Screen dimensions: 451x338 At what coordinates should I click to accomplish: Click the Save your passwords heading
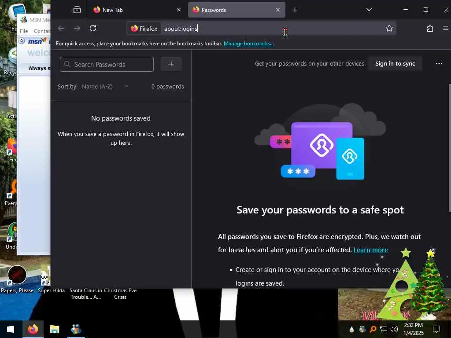[x=320, y=210]
